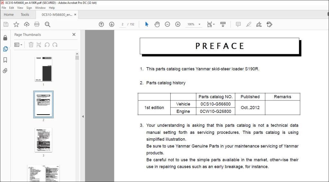
Task: Open the Find text magnifier tool
Action: (48, 24)
